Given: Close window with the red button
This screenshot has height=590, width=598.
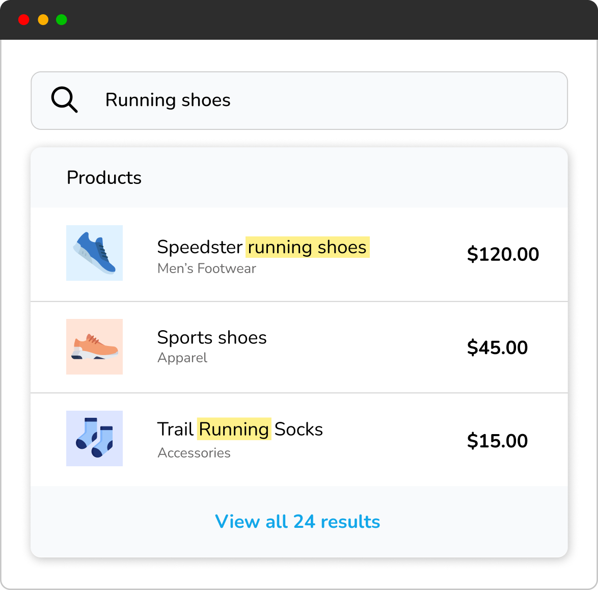Looking at the screenshot, I should coord(24,20).
